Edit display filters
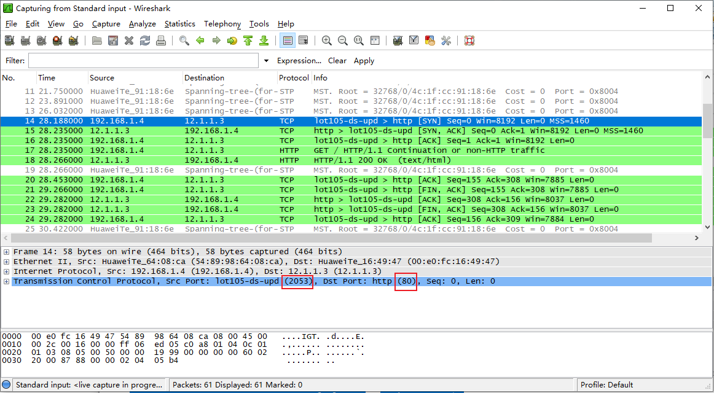The image size is (714, 393). click(x=414, y=41)
